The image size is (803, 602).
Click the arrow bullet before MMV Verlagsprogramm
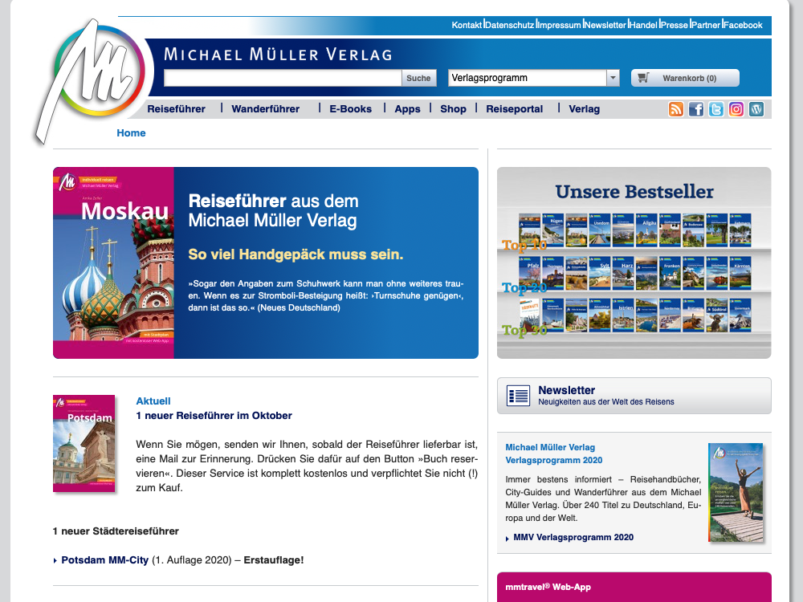pos(507,539)
